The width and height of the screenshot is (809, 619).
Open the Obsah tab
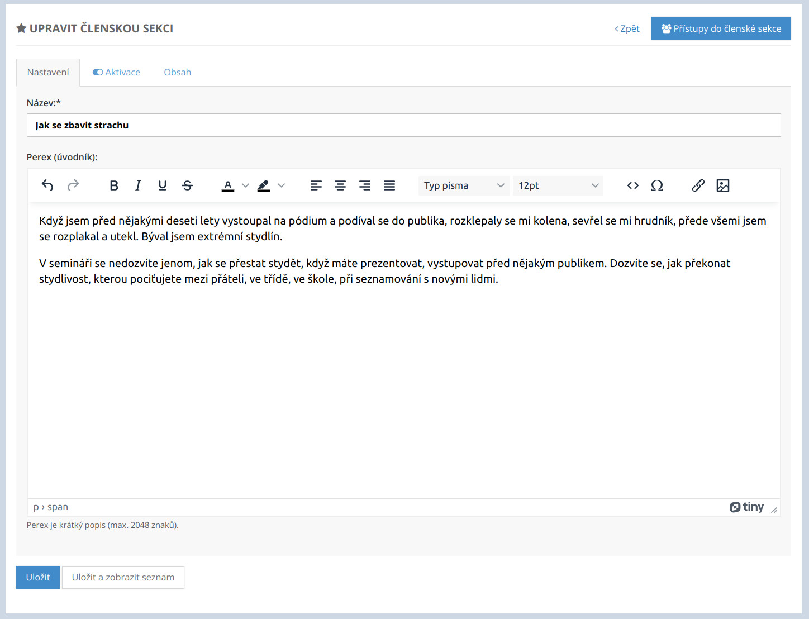pos(177,73)
